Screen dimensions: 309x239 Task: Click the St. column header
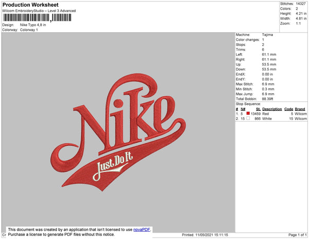pos(258,109)
